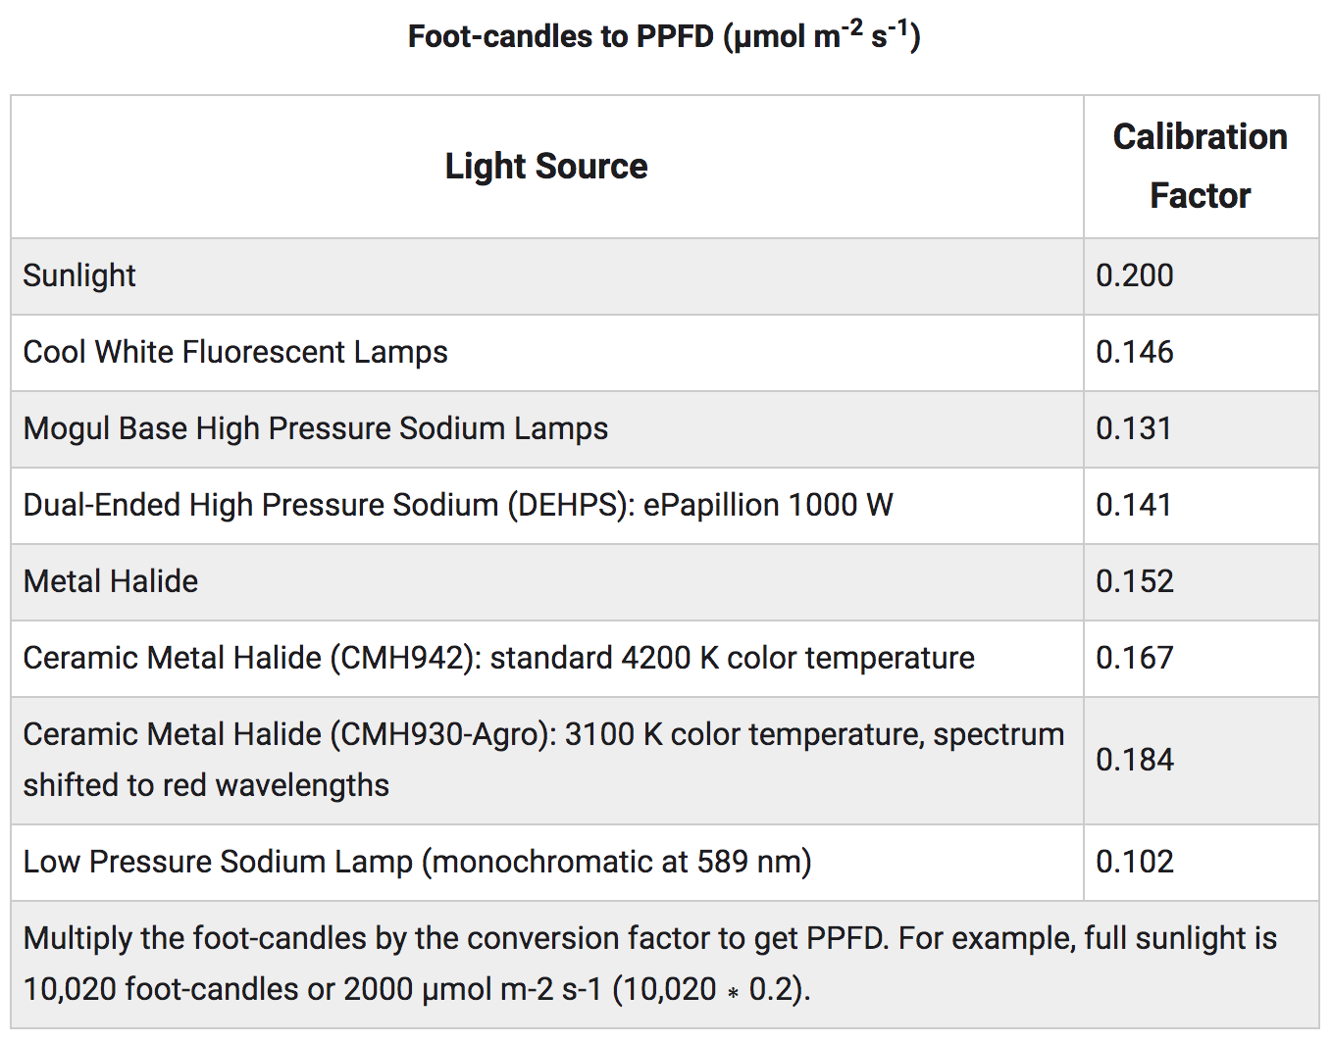Click the 0.131 calibration value
The height and width of the screenshot is (1043, 1332).
(x=1133, y=428)
